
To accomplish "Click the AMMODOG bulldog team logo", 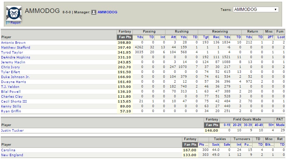I will (x=14, y=13).
